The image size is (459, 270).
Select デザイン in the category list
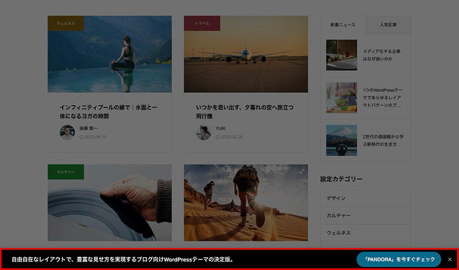point(365,199)
